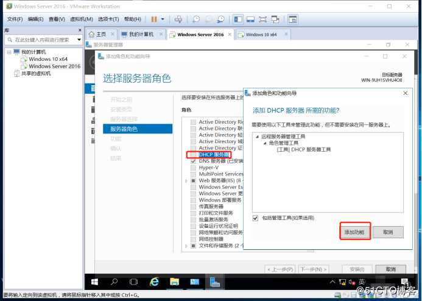Toggle the library sidebar view icon
Image resolution: width=422 pixels, height=301 pixels.
coord(238,19)
